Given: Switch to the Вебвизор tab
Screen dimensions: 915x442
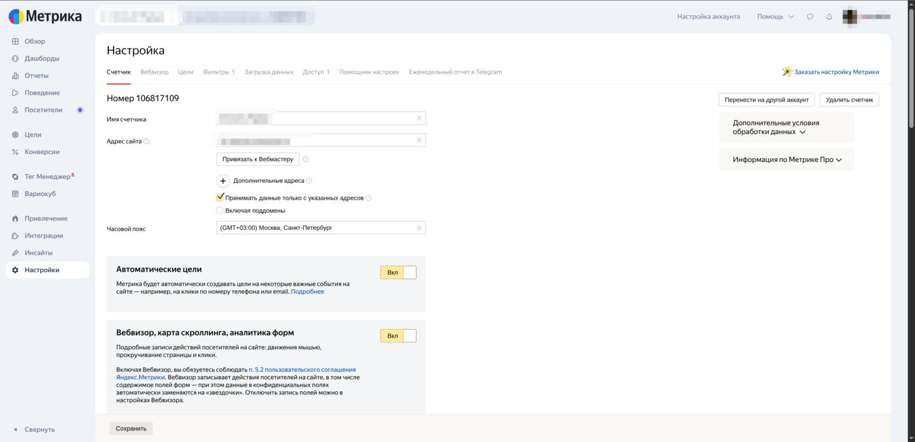Looking at the screenshot, I should coord(154,72).
